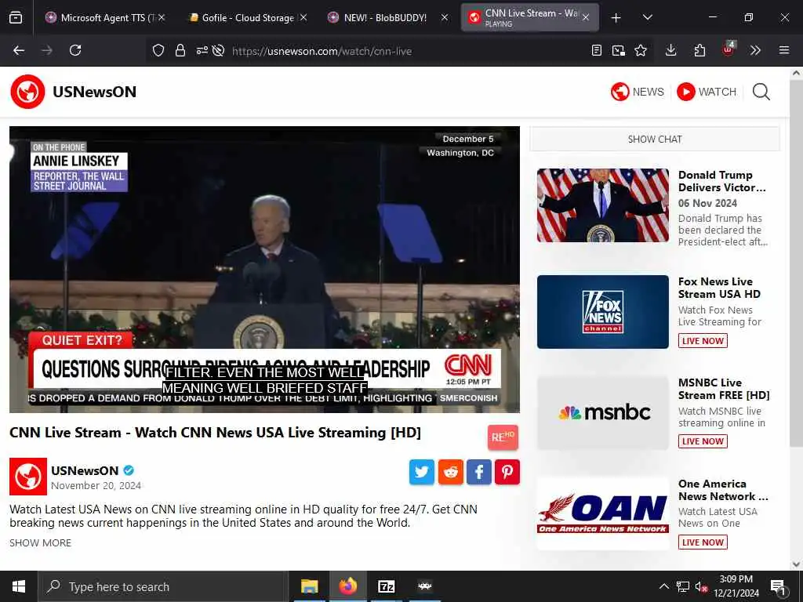Open the site permissions icon
803x602 pixels.
click(202, 50)
